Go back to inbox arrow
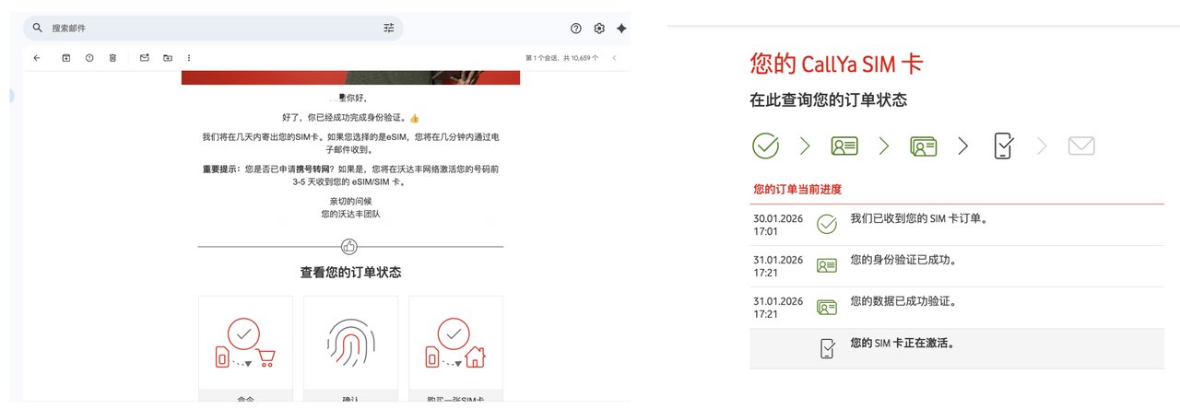 point(37,58)
